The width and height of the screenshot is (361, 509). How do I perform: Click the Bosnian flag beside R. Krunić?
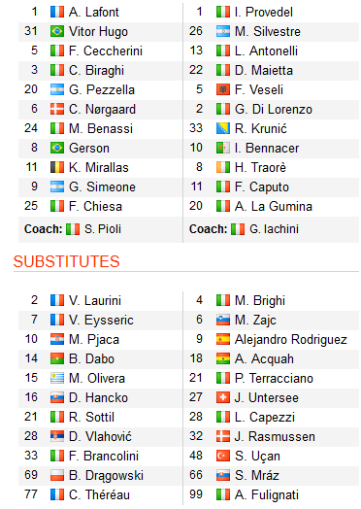[223, 128]
